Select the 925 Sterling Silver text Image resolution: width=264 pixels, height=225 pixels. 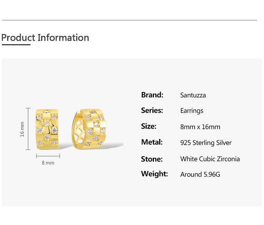(x=206, y=143)
